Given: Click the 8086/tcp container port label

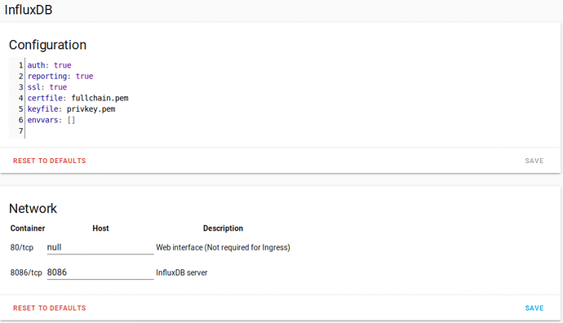Looking at the screenshot, I should [x=26, y=272].
